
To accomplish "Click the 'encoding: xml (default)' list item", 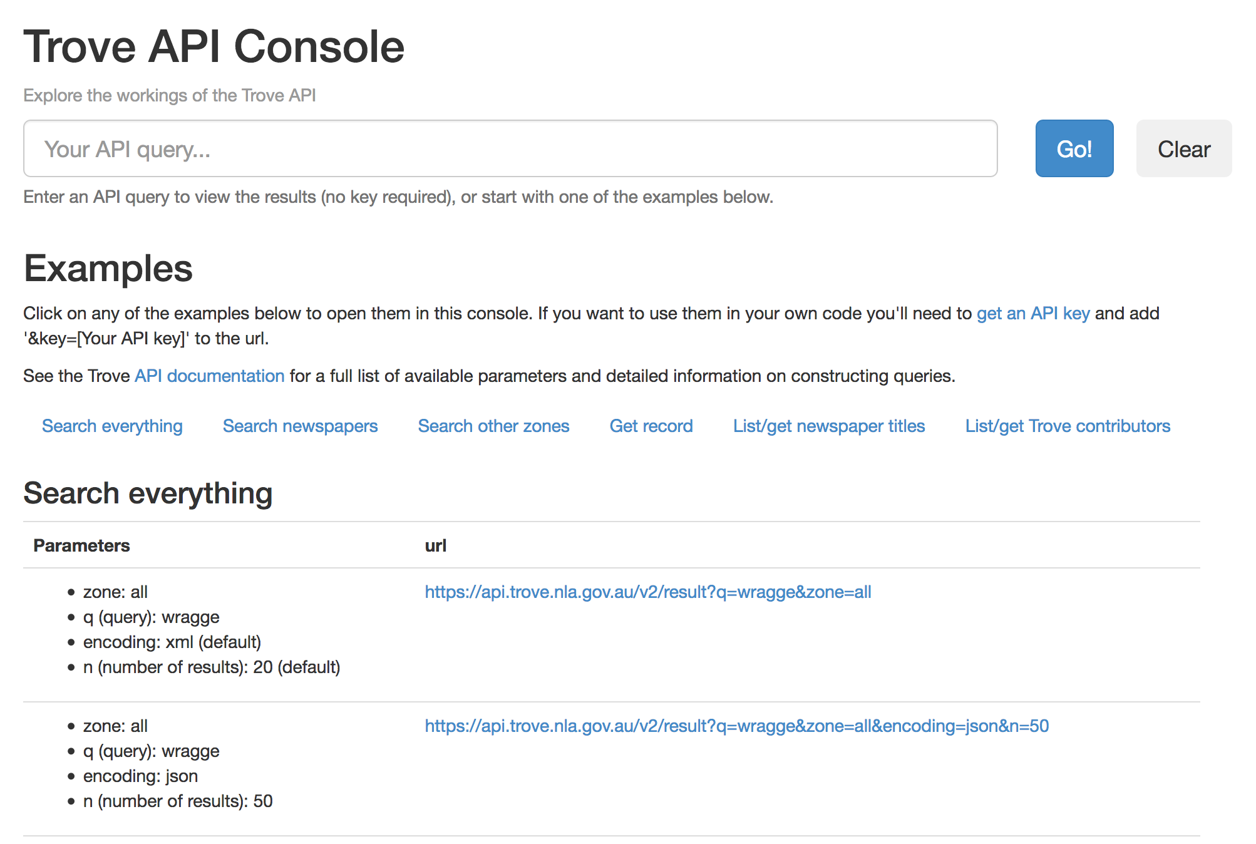I will tap(172, 642).
